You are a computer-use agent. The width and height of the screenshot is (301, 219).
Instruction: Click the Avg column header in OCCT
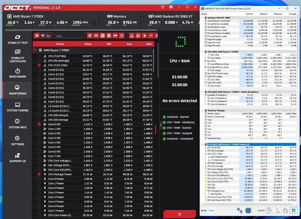(129, 44)
